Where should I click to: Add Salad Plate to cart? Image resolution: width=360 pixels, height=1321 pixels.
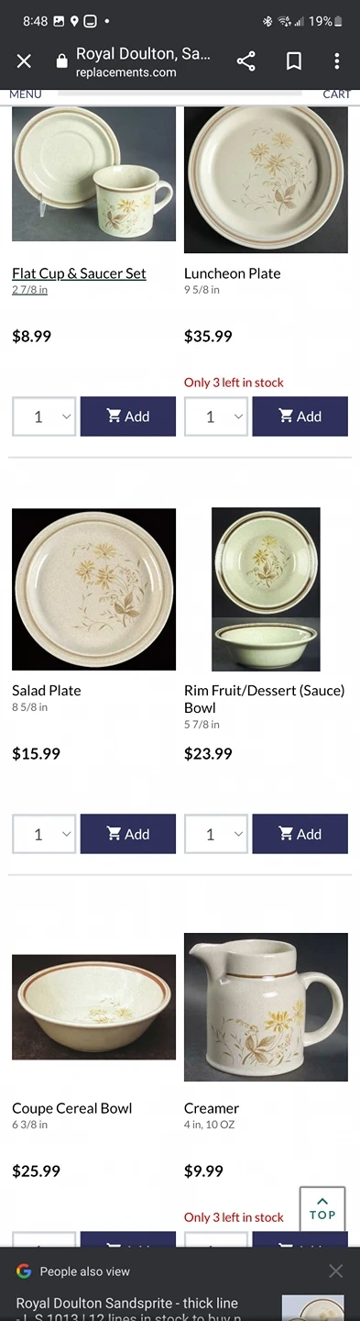[128, 834]
